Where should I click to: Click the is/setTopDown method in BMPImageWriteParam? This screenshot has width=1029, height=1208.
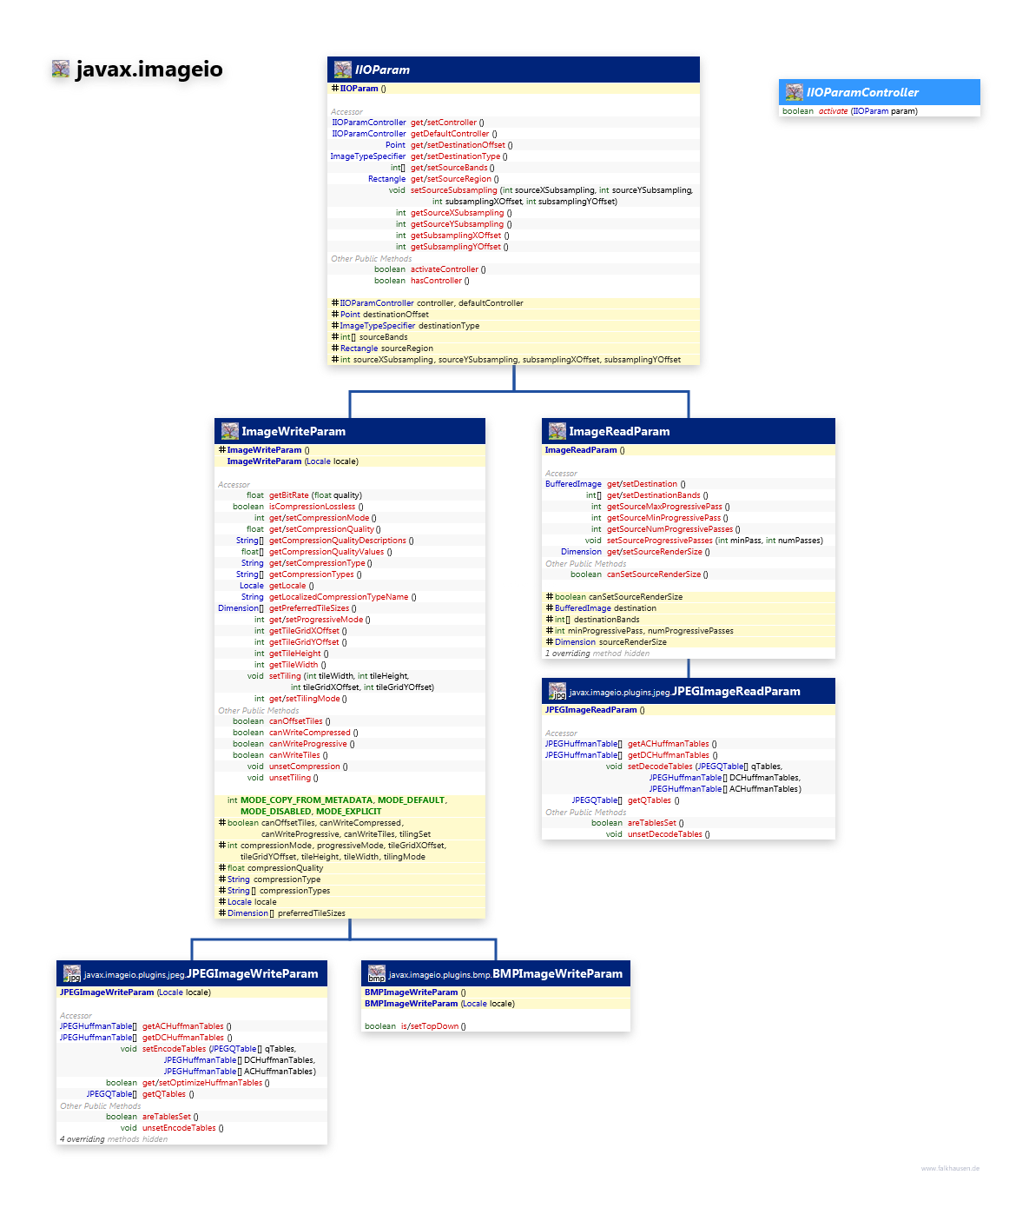[429, 1026]
